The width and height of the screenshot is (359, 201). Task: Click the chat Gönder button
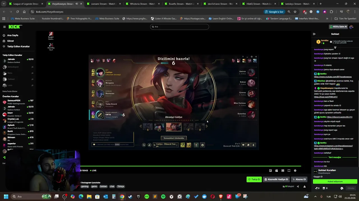[351, 188]
